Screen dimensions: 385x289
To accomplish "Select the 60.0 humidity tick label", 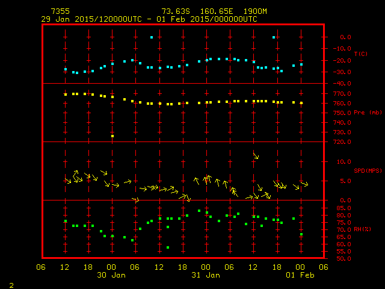I will point(343,244).
